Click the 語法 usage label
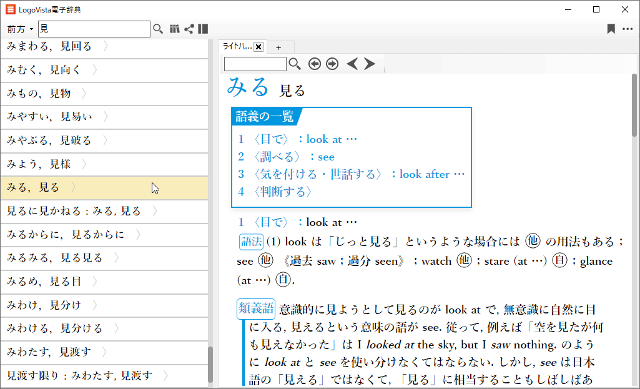The image size is (640, 389). click(251, 242)
